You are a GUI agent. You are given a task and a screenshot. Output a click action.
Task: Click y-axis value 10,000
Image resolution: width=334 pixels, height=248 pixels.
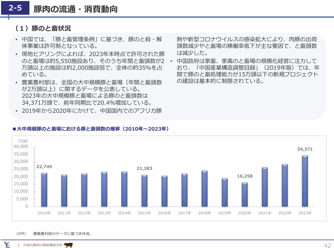pyautogui.click(x=21, y=191)
